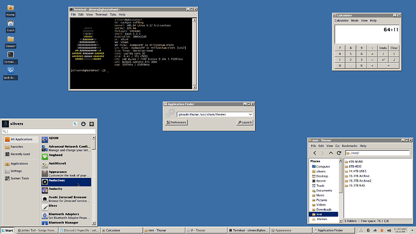Click the Bluetooth tray icon

coord(368,230)
